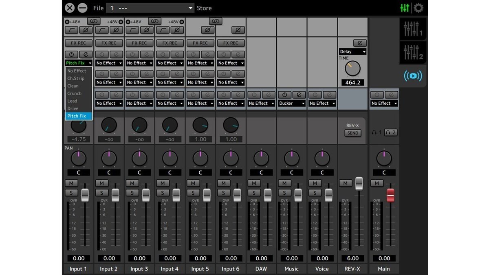
Task: Enable high-pass filter on Input 1
Action: (x=72, y=30)
